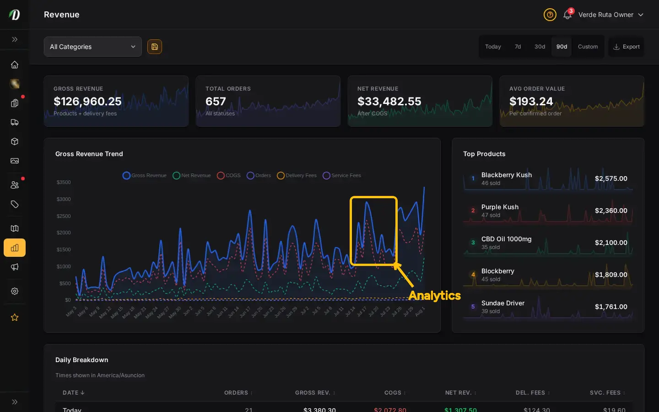
Task: Click the double chevron at the sidebar bottom
Action: point(15,402)
